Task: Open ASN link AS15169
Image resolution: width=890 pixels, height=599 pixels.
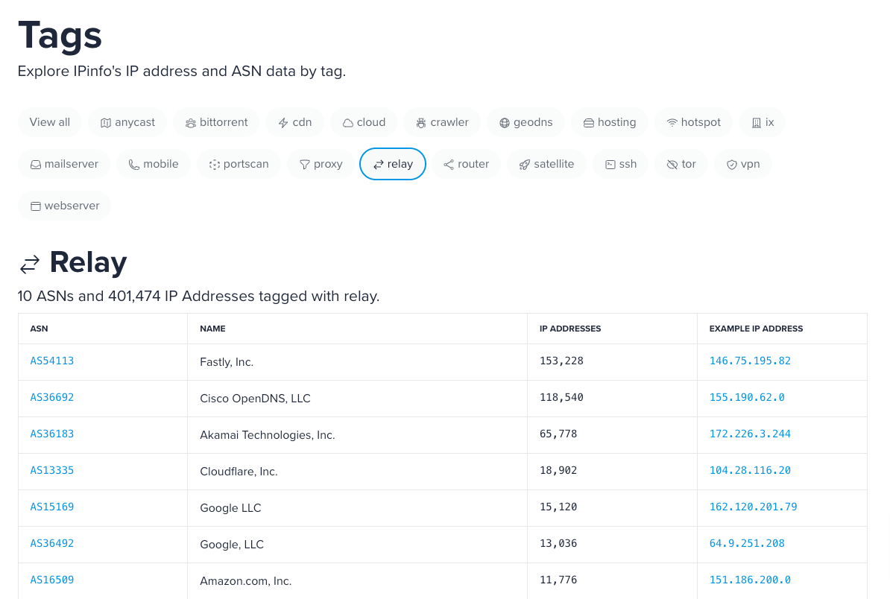Action: point(51,507)
